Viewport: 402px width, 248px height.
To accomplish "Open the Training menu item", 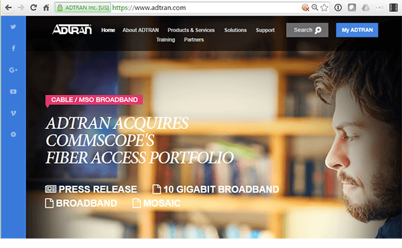I will (x=165, y=39).
